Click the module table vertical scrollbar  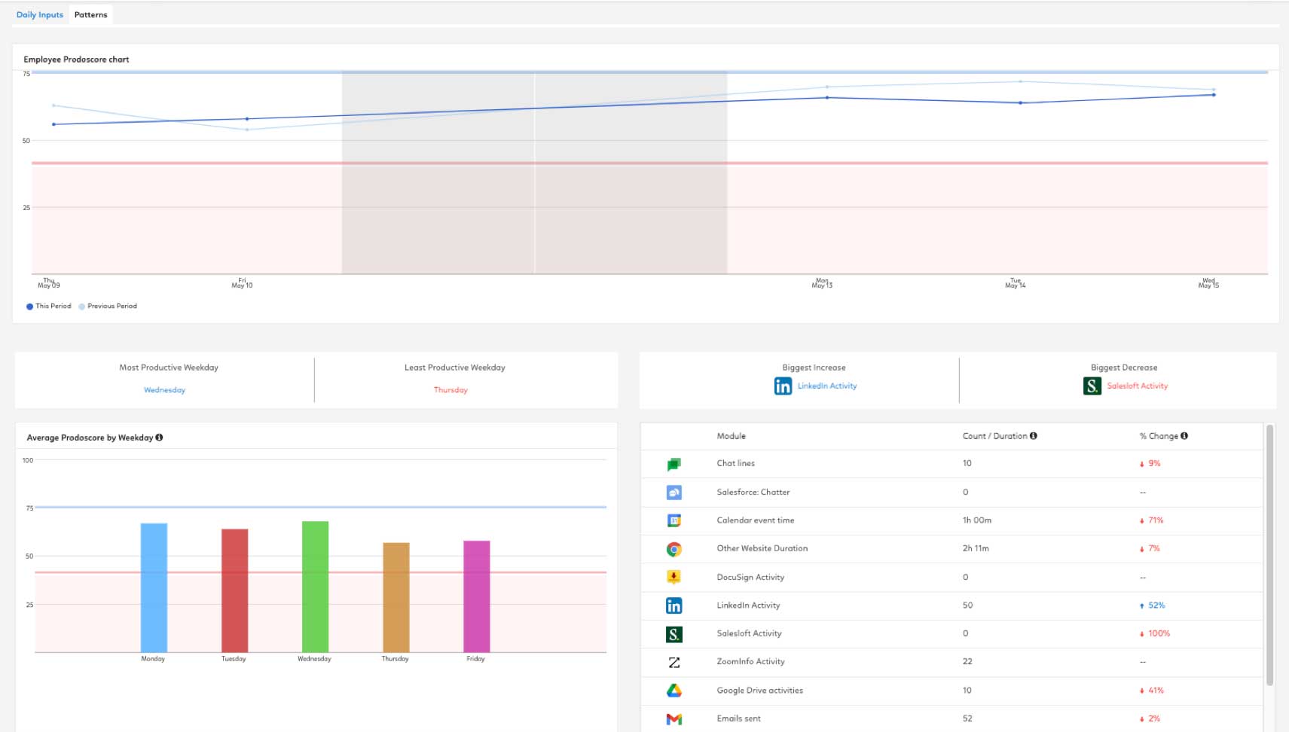tap(1269, 556)
